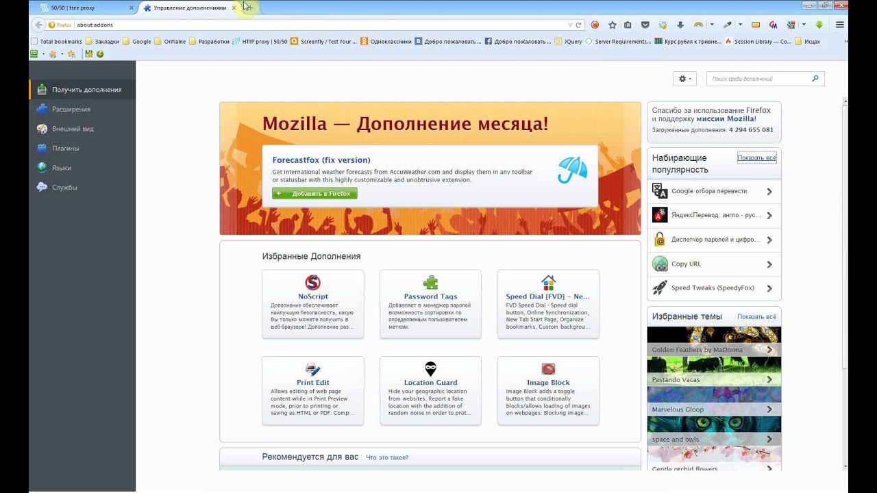The width and height of the screenshot is (877, 493).
Task: Click the yellow ruler measure icon
Action: coord(756,25)
